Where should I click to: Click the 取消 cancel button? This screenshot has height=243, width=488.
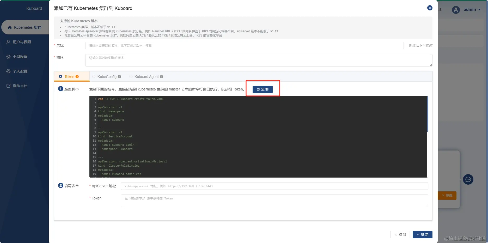click(x=400, y=235)
